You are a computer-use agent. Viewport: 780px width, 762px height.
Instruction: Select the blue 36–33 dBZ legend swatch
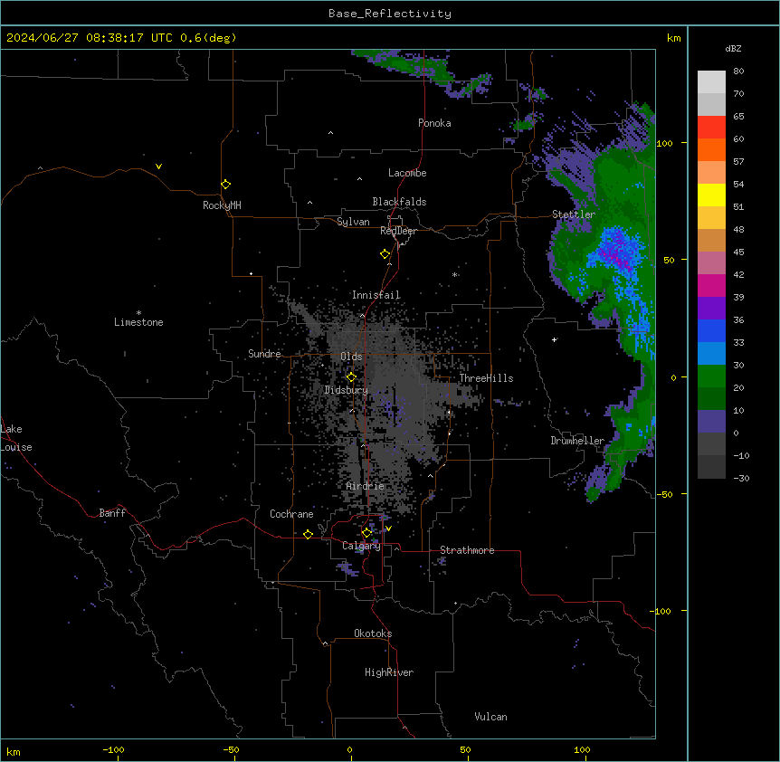coord(711,330)
